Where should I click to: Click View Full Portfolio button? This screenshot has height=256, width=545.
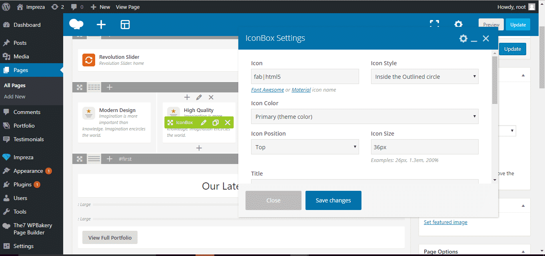point(110,238)
